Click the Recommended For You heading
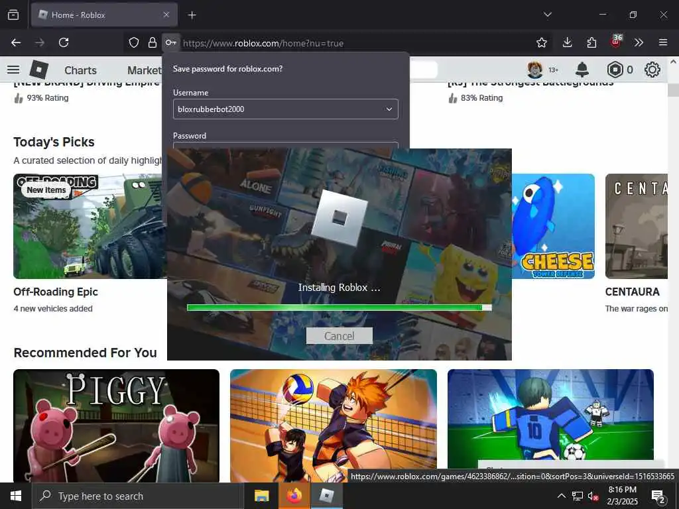The image size is (679, 509). 86,353
